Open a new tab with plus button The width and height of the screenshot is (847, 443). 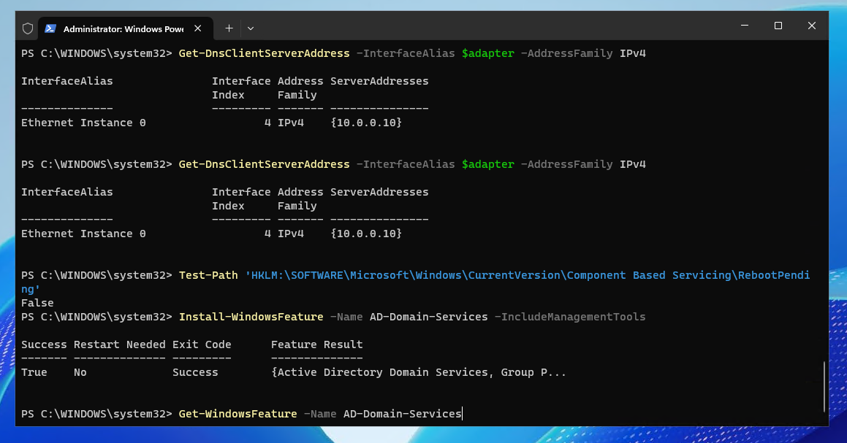click(x=229, y=28)
